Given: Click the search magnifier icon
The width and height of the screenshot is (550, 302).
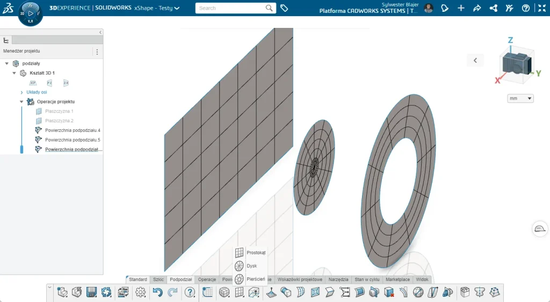Looking at the screenshot, I should pos(269,8).
